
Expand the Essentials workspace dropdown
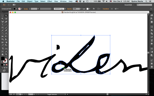coord(129,5)
